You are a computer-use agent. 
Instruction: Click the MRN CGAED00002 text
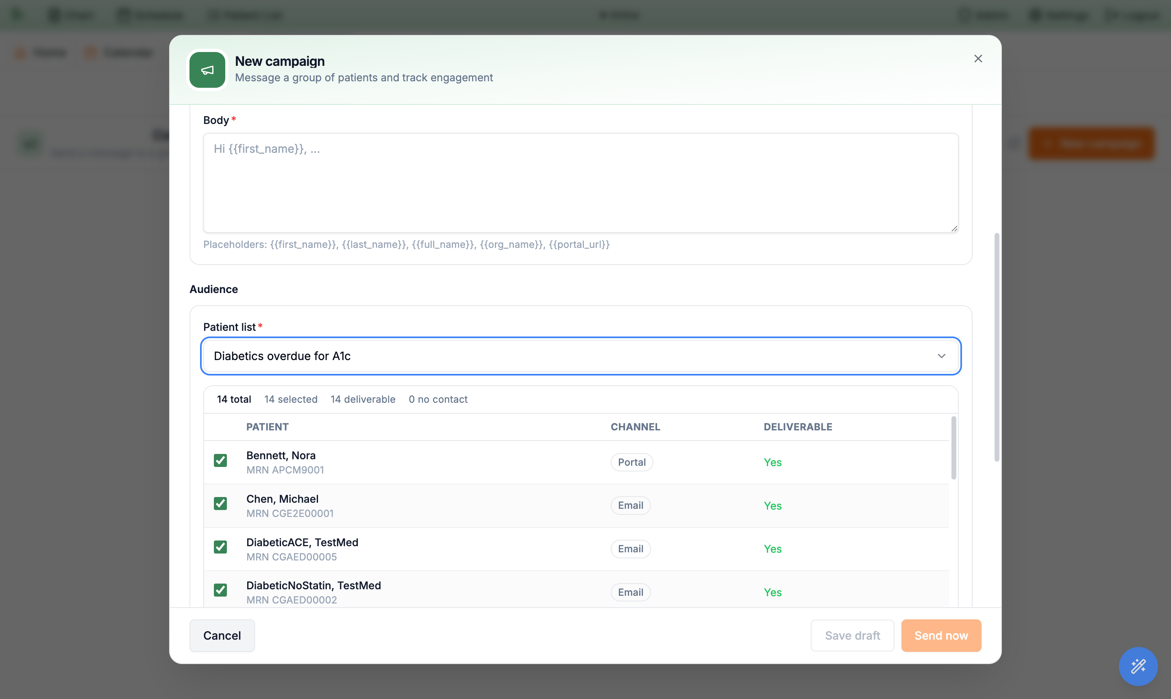(291, 600)
